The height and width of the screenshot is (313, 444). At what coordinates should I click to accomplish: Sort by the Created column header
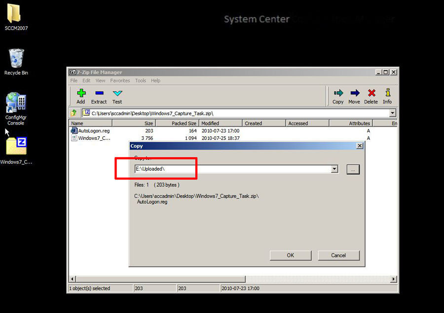[x=264, y=123]
